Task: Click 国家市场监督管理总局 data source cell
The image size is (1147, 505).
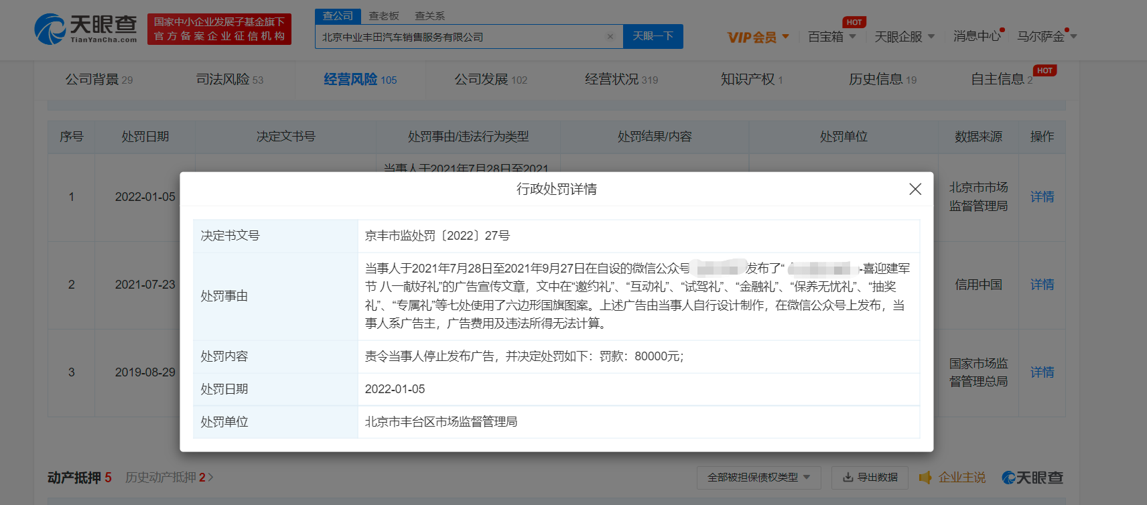Action: [x=978, y=372]
